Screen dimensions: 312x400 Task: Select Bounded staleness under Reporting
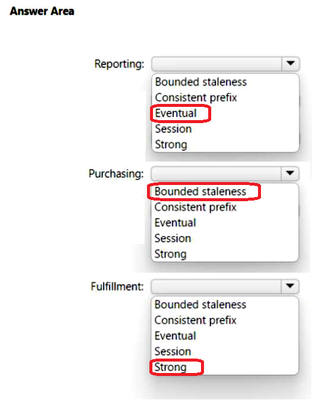click(201, 82)
